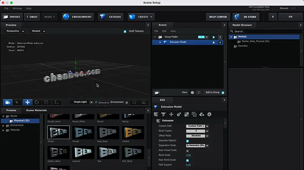
Task: Open the double gears icon in Edit panel
Action: click(x=179, y=115)
